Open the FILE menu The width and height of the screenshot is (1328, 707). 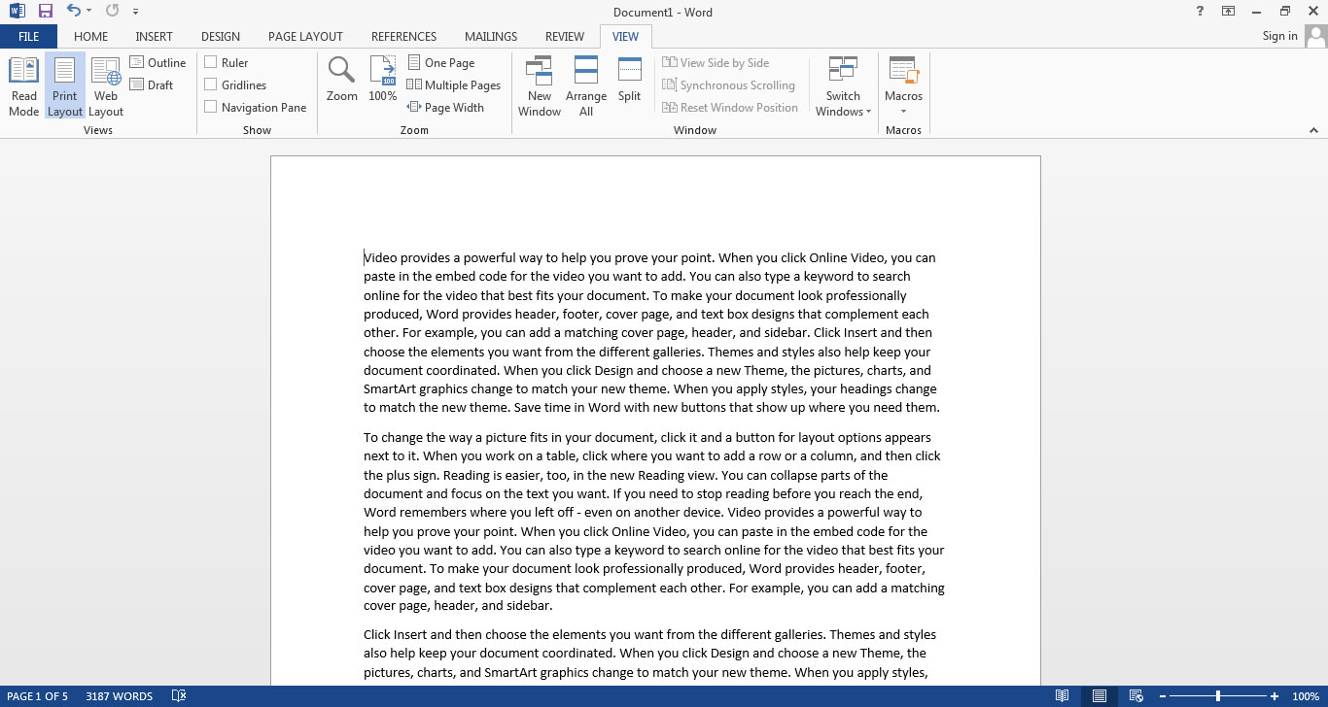click(x=28, y=36)
